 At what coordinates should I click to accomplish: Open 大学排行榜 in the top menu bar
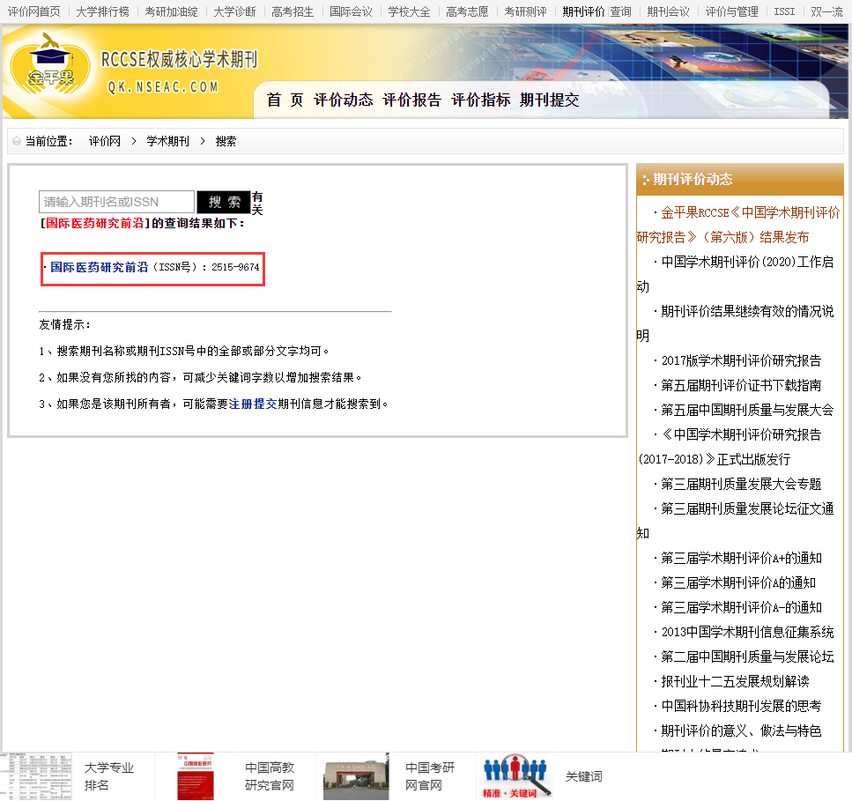tap(102, 11)
